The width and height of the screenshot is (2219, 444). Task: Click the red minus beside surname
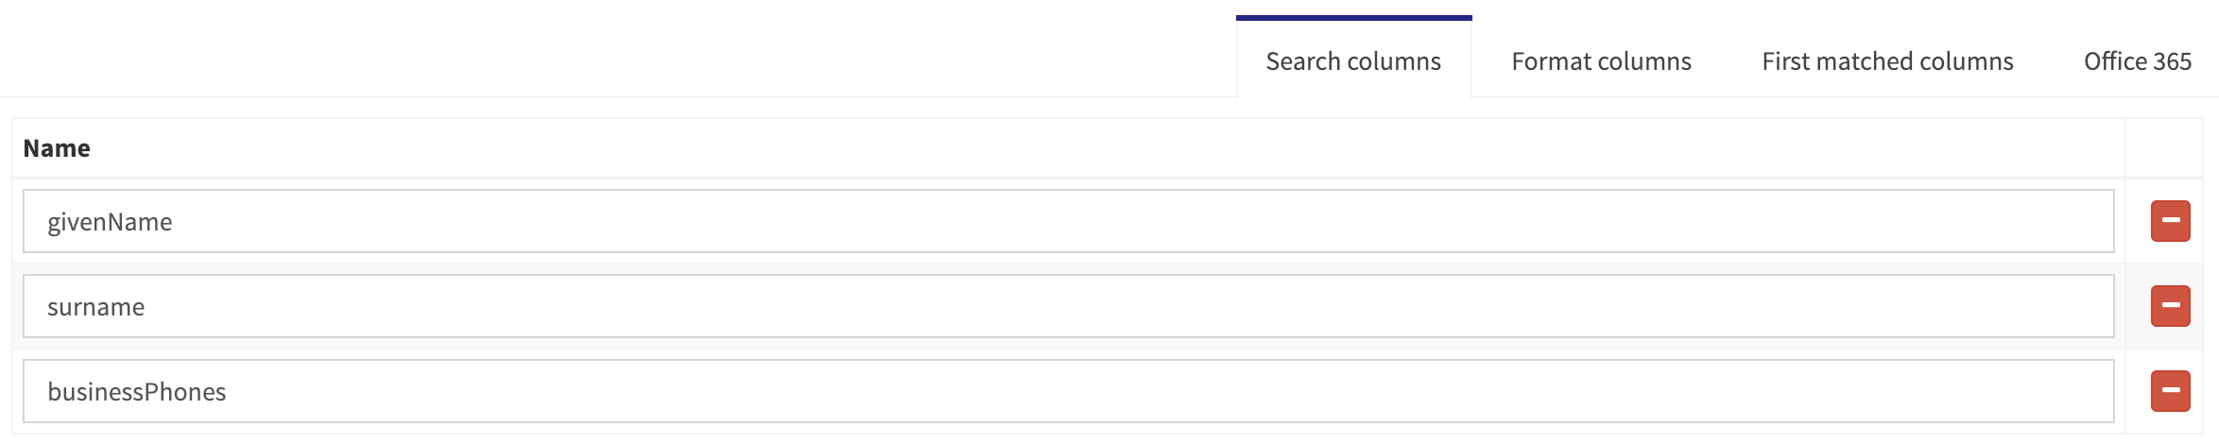point(2170,306)
